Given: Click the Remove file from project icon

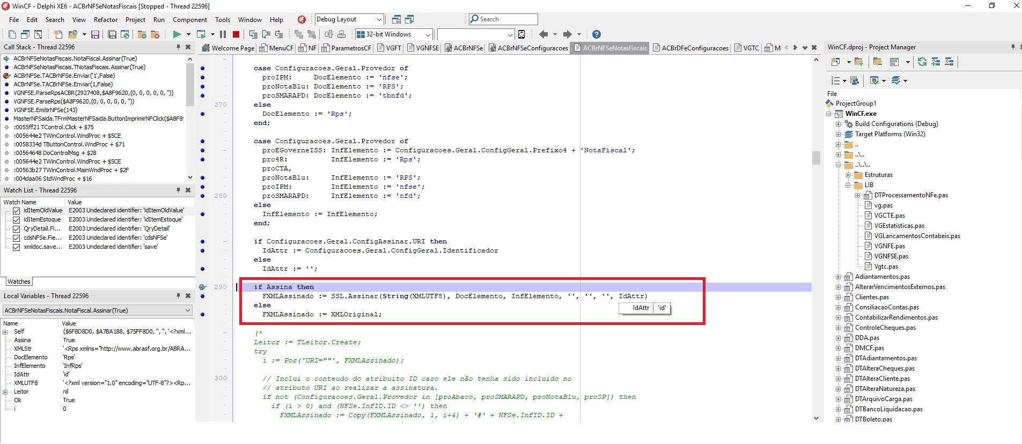Looking at the screenshot, I should click(x=155, y=34).
